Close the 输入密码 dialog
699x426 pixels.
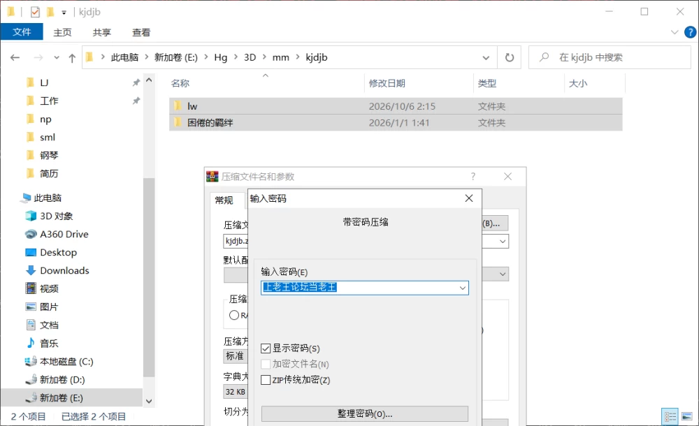pos(469,198)
